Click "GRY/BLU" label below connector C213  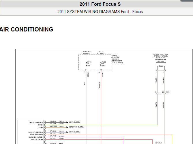click(163, 105)
